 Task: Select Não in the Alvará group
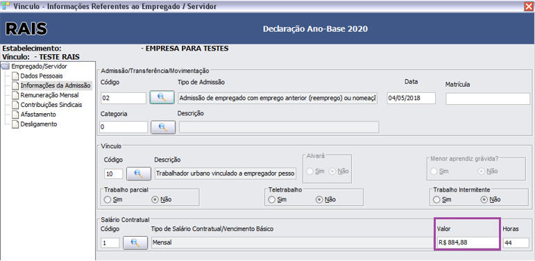[332, 171]
